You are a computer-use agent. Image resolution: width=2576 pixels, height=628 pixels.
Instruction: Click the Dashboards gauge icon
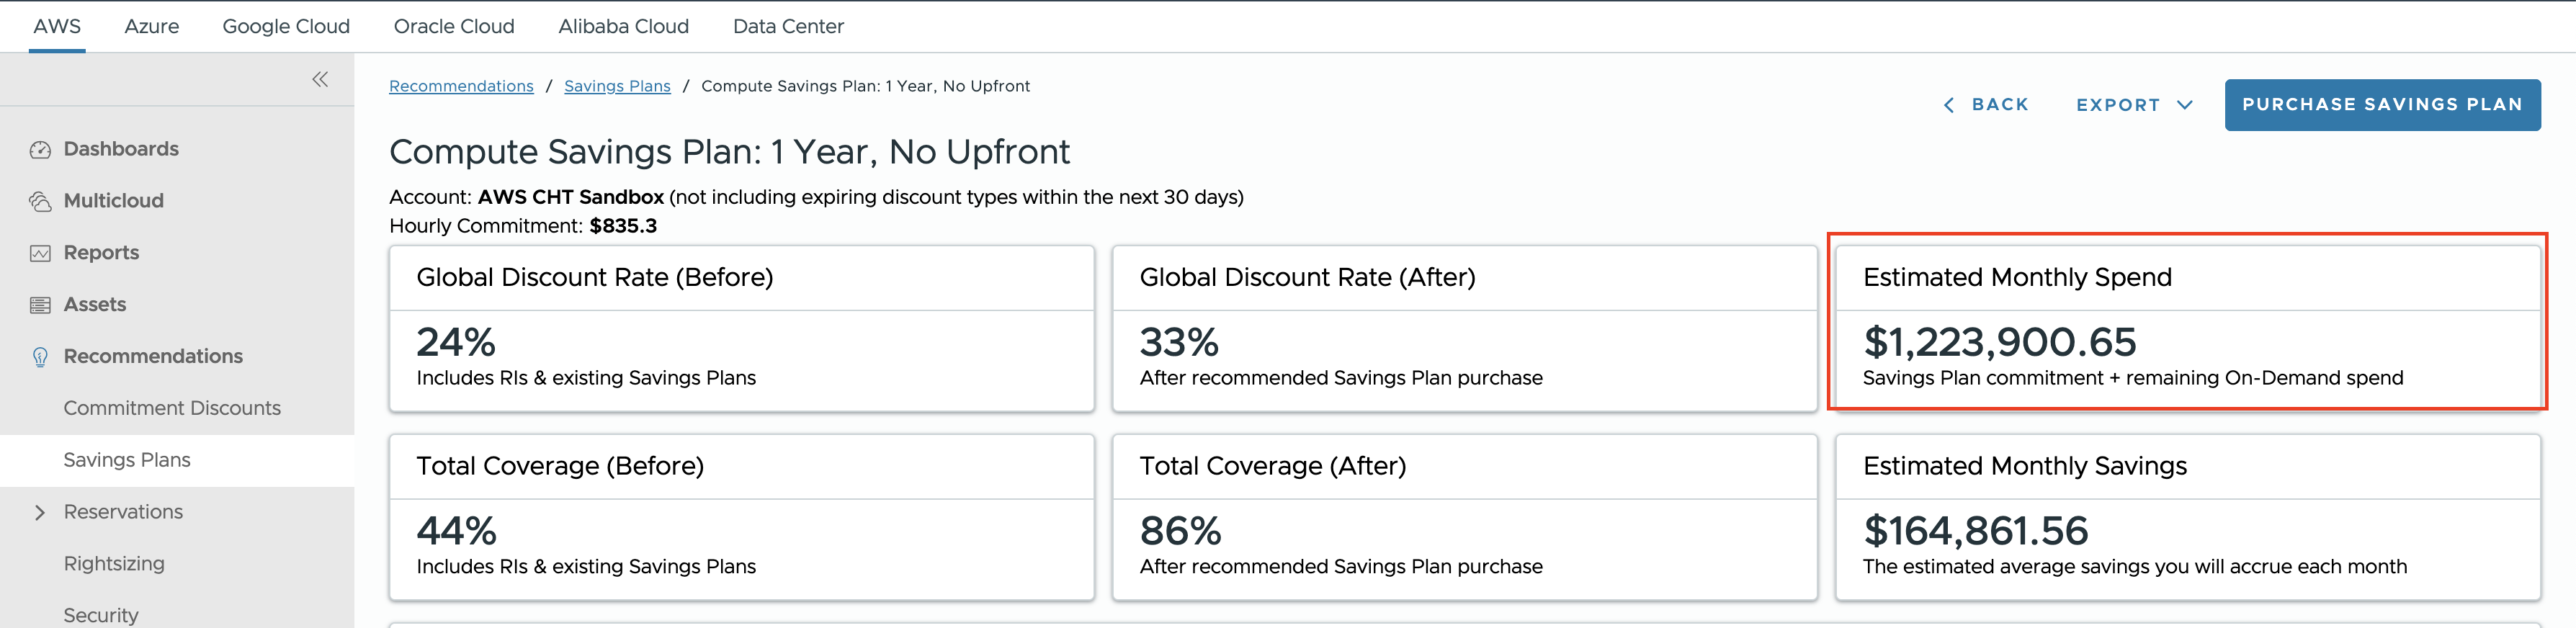pyautogui.click(x=40, y=150)
